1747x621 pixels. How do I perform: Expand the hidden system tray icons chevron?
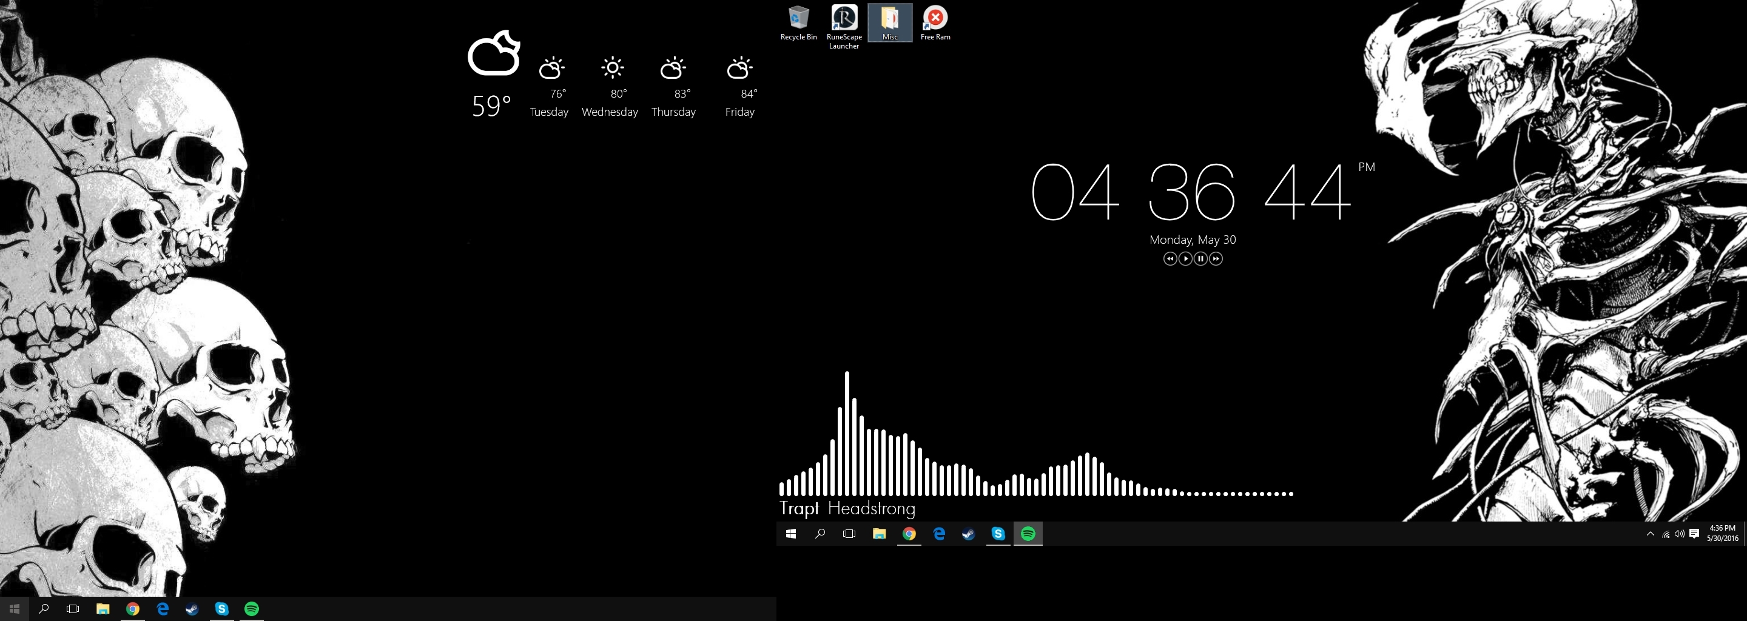pos(1650,534)
